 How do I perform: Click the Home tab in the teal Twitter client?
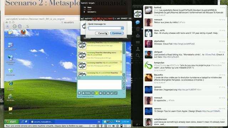click(86, 93)
